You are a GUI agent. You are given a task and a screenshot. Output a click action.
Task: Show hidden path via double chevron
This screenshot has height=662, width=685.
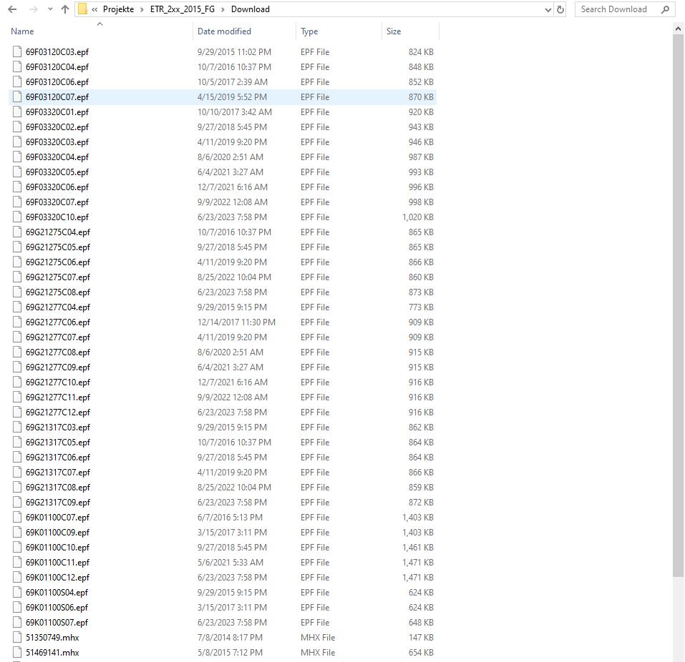pos(94,9)
